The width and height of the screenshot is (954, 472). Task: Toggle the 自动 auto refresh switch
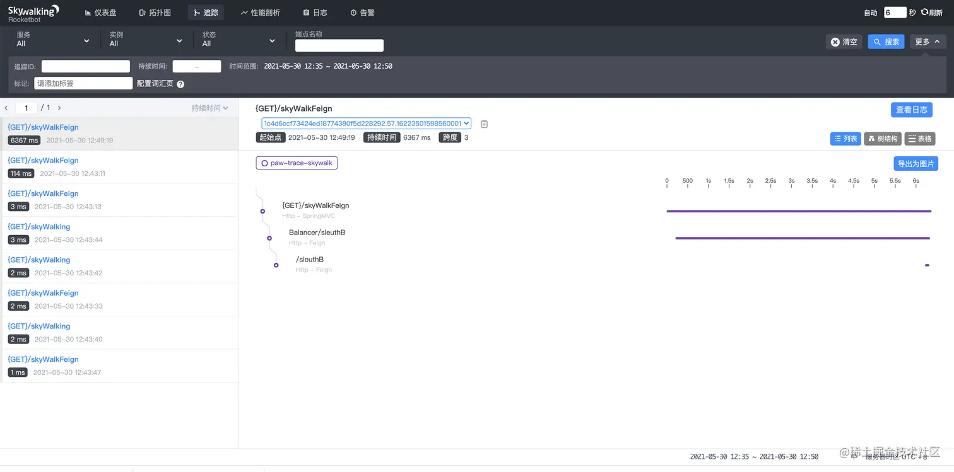click(870, 13)
